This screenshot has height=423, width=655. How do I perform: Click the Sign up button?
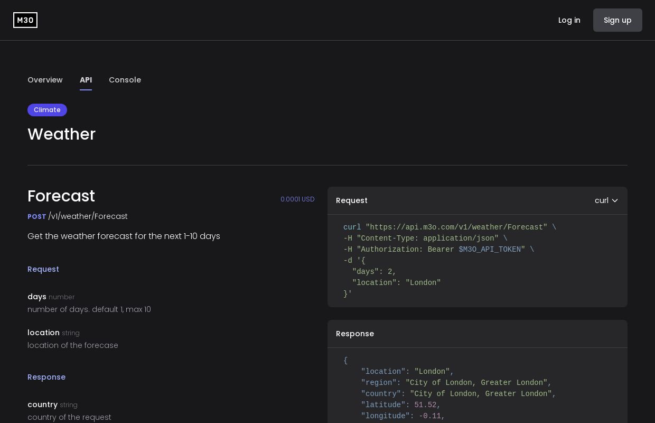(x=617, y=20)
